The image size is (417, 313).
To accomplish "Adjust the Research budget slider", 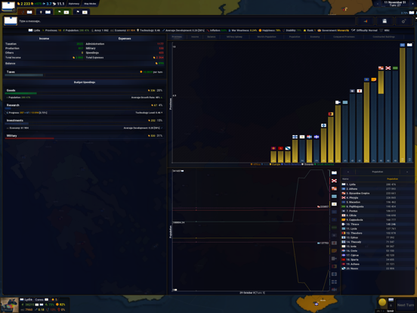I will click(85, 108).
